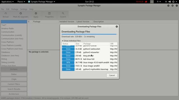Click python3-websocket package row
This screenshot has height=100, width=179.
(x=89, y=49)
